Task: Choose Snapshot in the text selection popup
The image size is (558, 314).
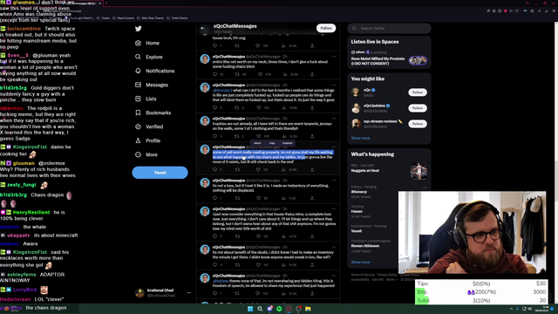Action: (287, 143)
